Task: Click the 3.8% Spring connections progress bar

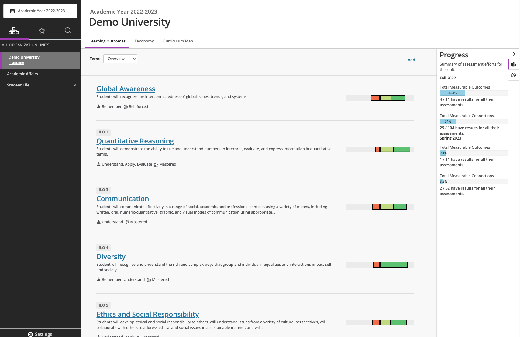Action: tap(474, 181)
